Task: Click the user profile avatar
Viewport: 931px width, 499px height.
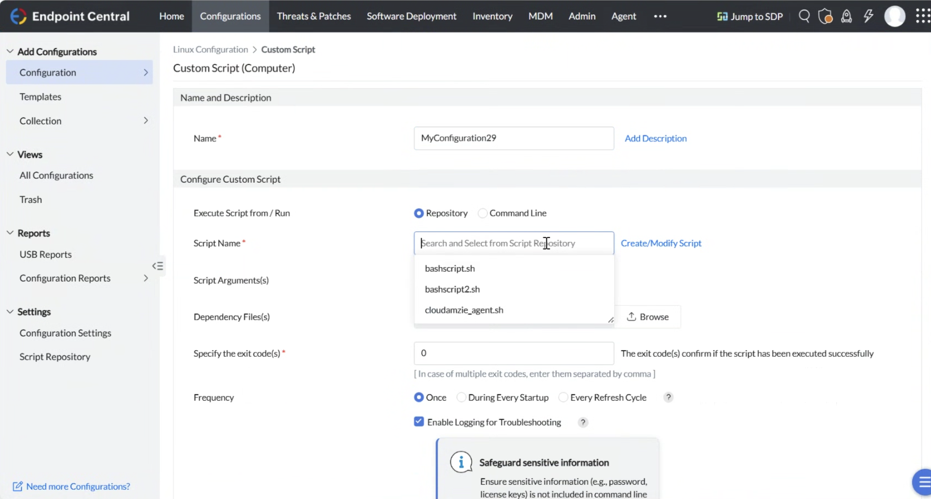Action: (894, 16)
